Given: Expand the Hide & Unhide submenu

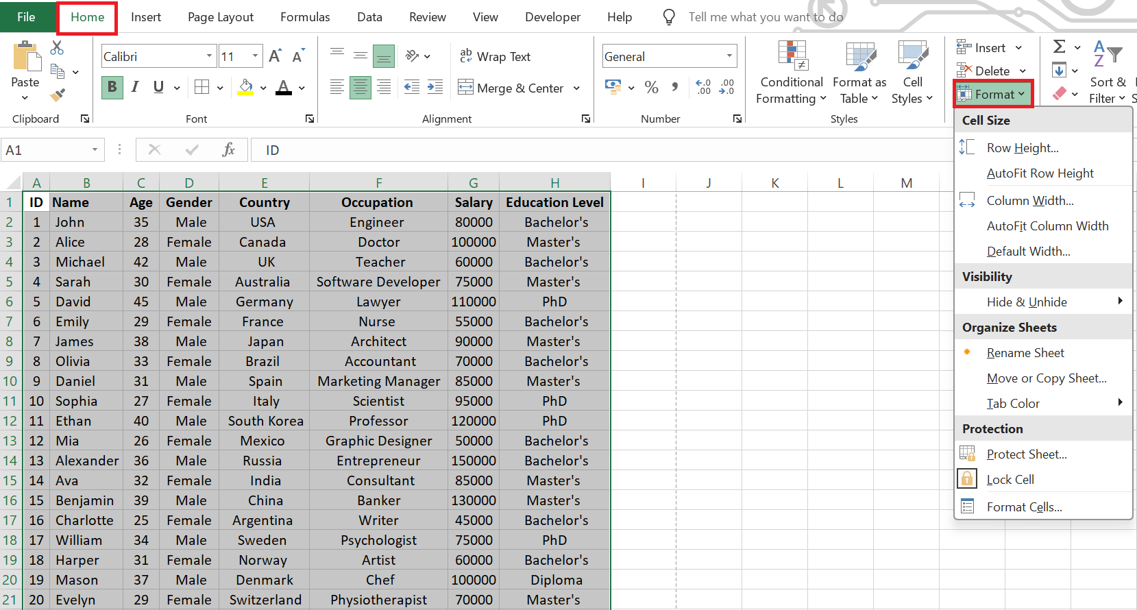Looking at the screenshot, I should point(1042,302).
